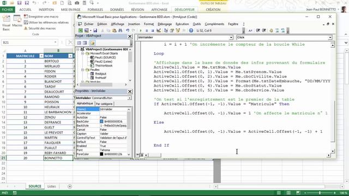Open the CRÉATION table tools tab
This screenshot has height=196, width=349.
pyautogui.click(x=213, y=10)
